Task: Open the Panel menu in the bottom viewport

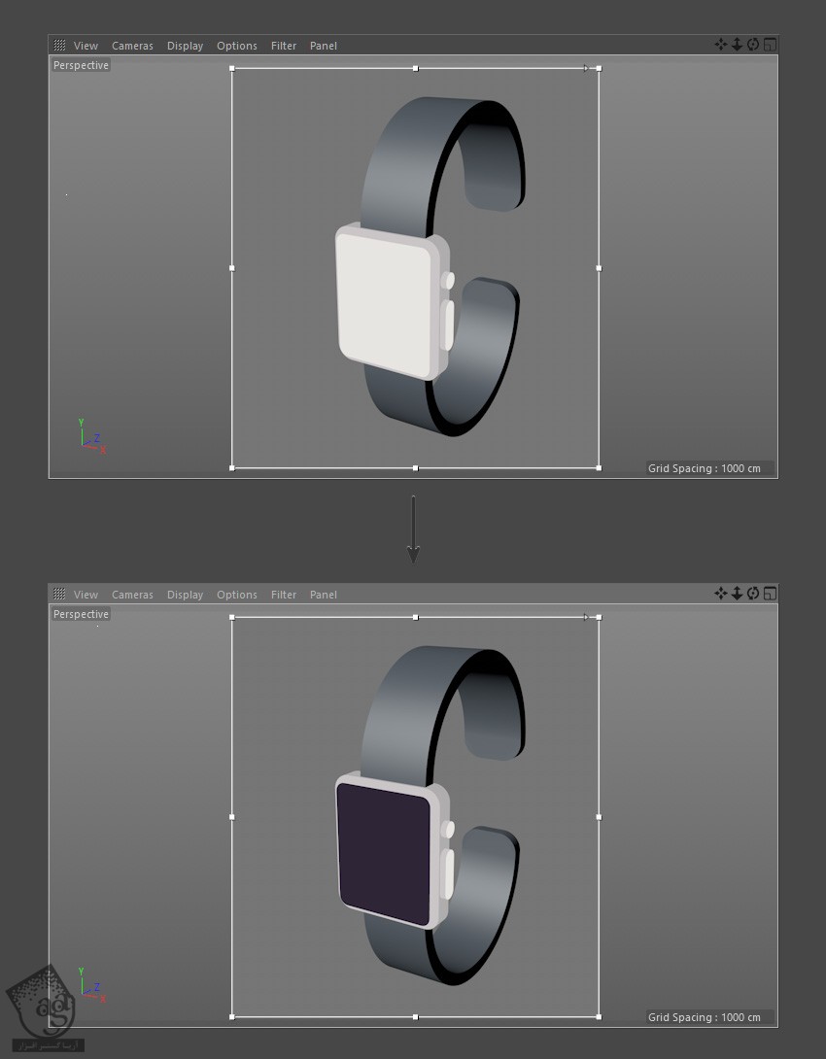Action: pyautogui.click(x=324, y=595)
